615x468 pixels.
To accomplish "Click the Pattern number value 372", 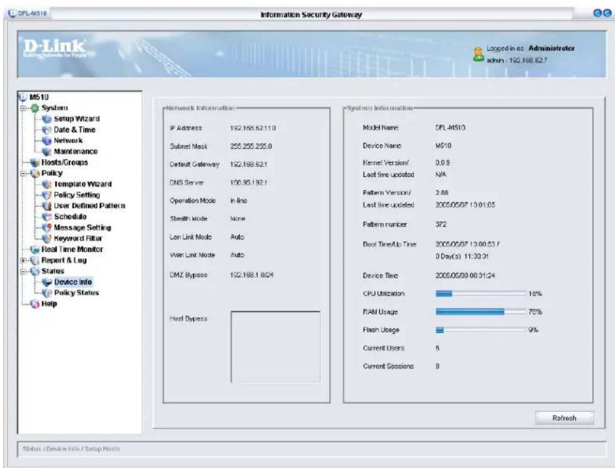I will pos(441,224).
